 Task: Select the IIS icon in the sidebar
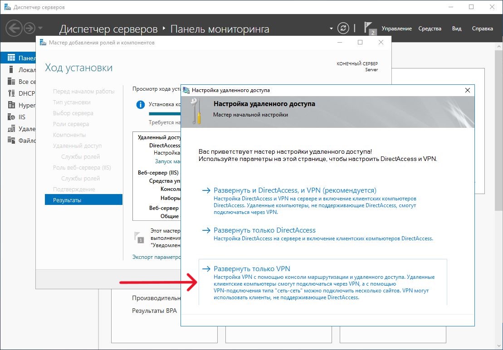coord(11,117)
